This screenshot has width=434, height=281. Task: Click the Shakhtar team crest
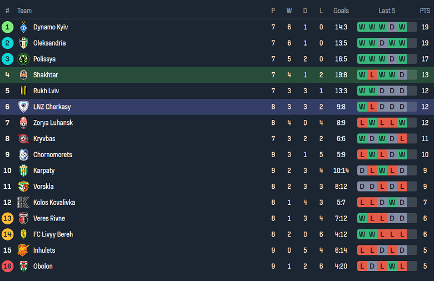[23, 75]
